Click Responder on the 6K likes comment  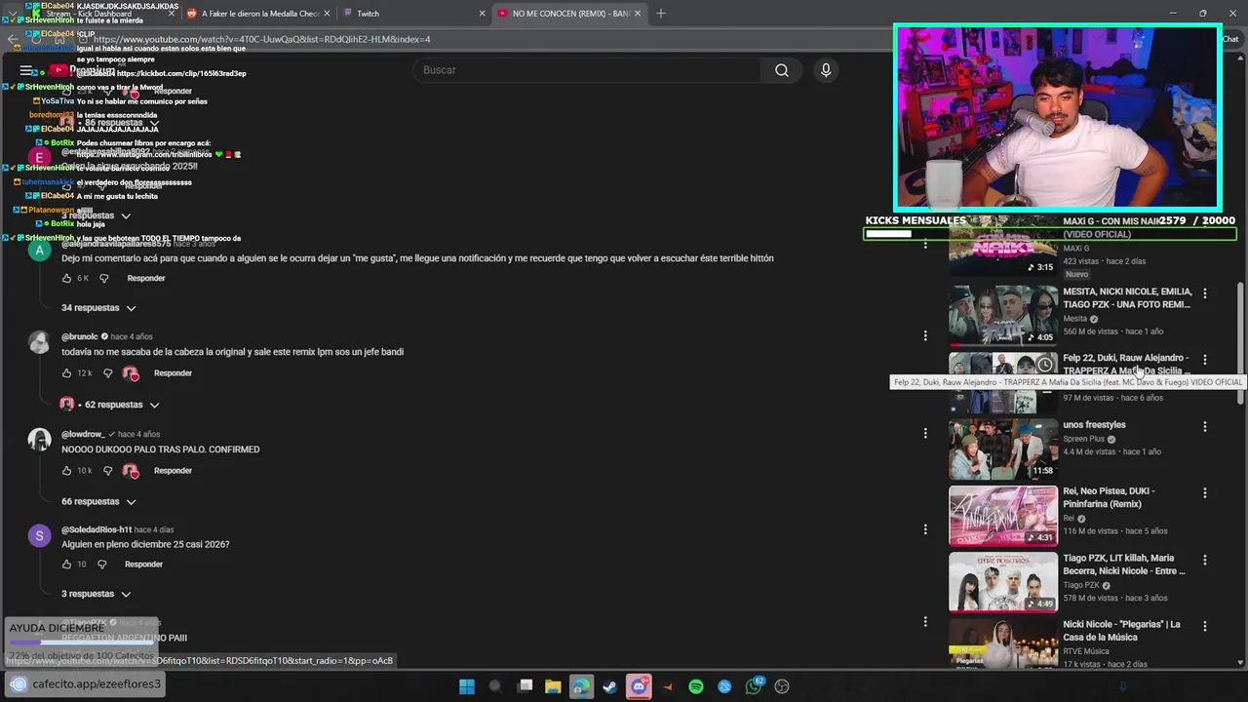[146, 279]
